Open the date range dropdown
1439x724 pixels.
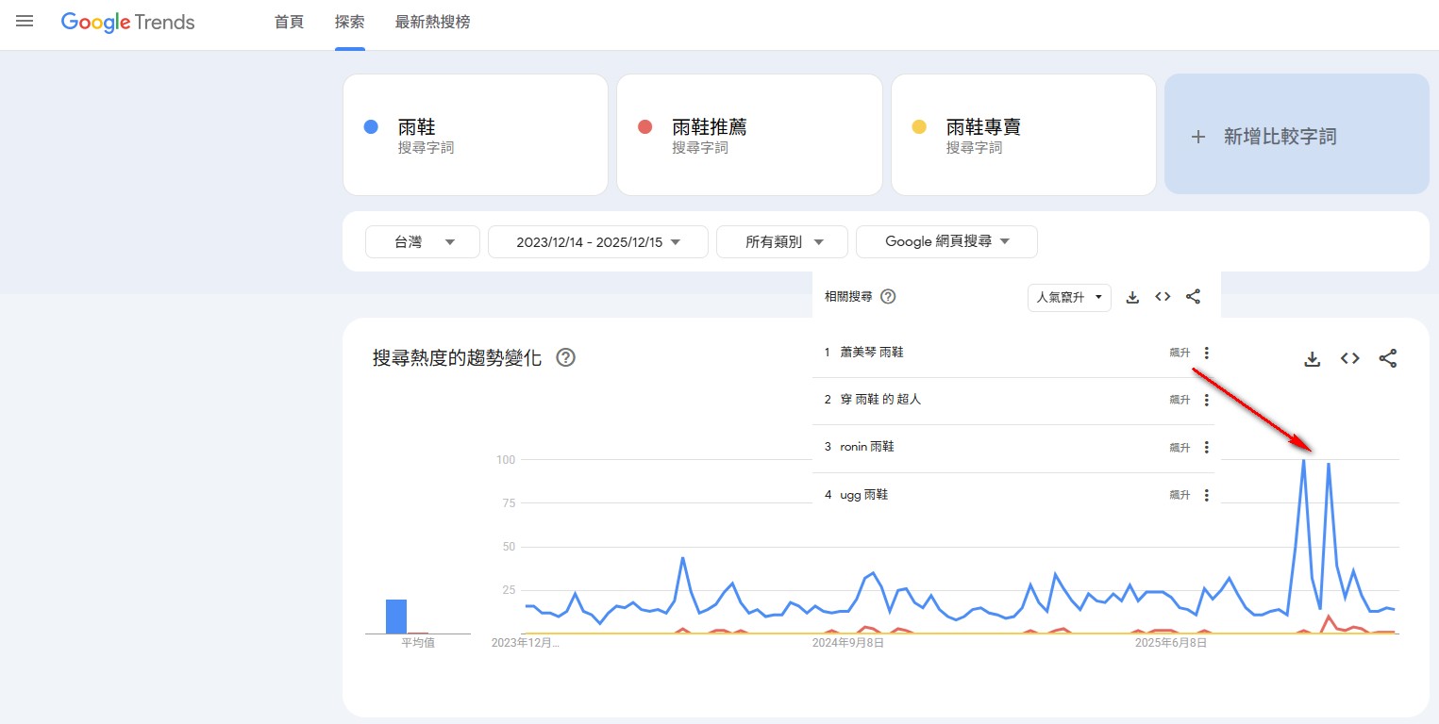pos(597,242)
